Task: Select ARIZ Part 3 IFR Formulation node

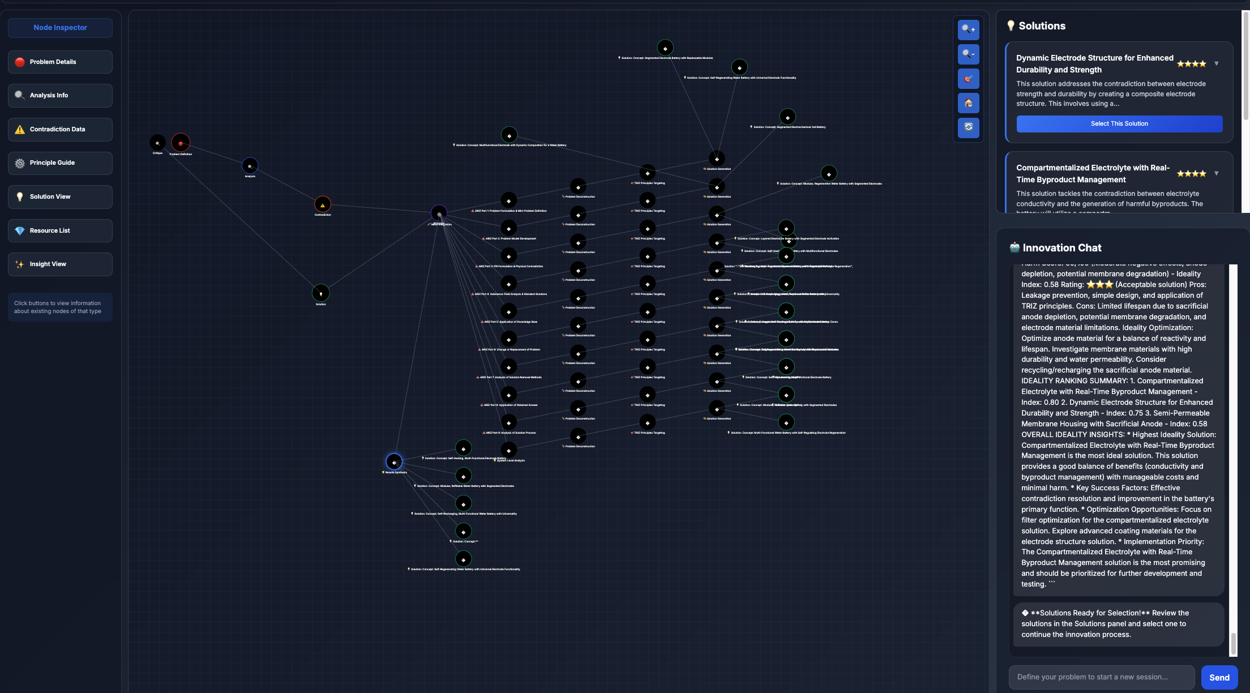Action: click(508, 256)
